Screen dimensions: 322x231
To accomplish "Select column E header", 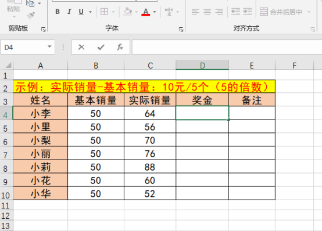I will [x=252, y=66].
